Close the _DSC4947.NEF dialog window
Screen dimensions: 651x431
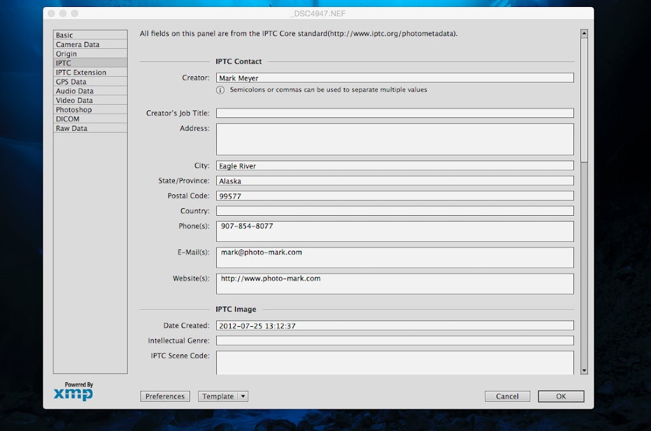(x=51, y=13)
